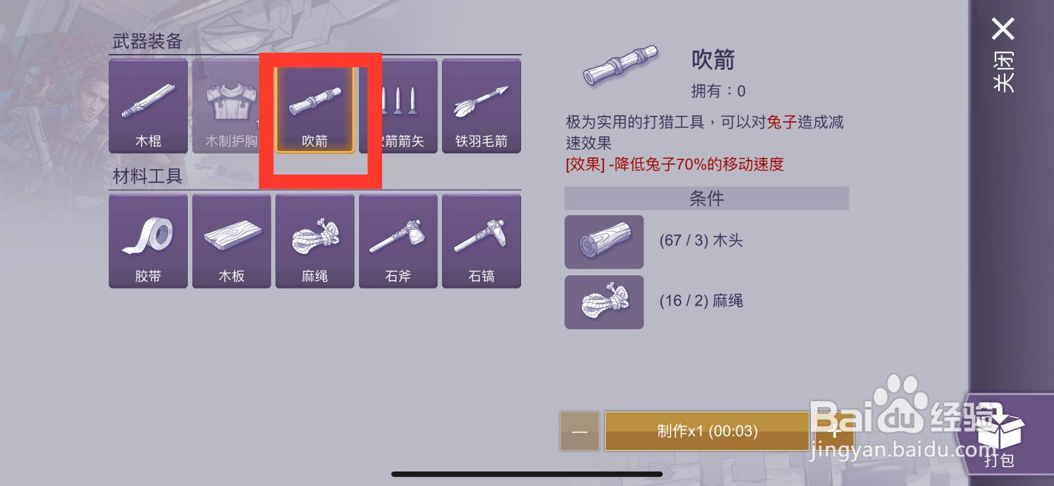Tap the 材料工具 section header
Image resolution: width=1054 pixels, height=486 pixels.
pos(148,176)
